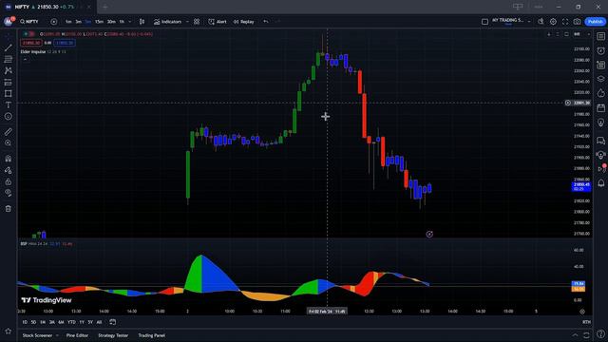Select the 5m timeframe
Image resolution: width=608 pixels, height=342 pixels.
(88, 22)
